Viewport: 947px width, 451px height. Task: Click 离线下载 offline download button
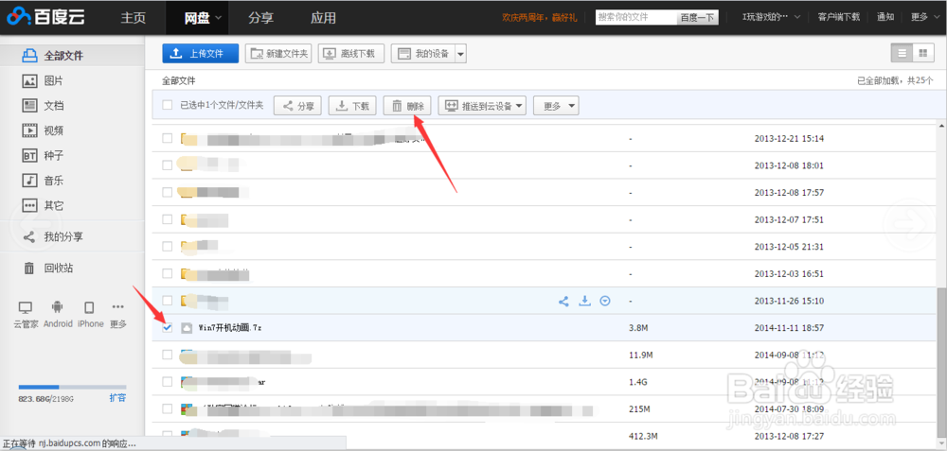click(351, 54)
